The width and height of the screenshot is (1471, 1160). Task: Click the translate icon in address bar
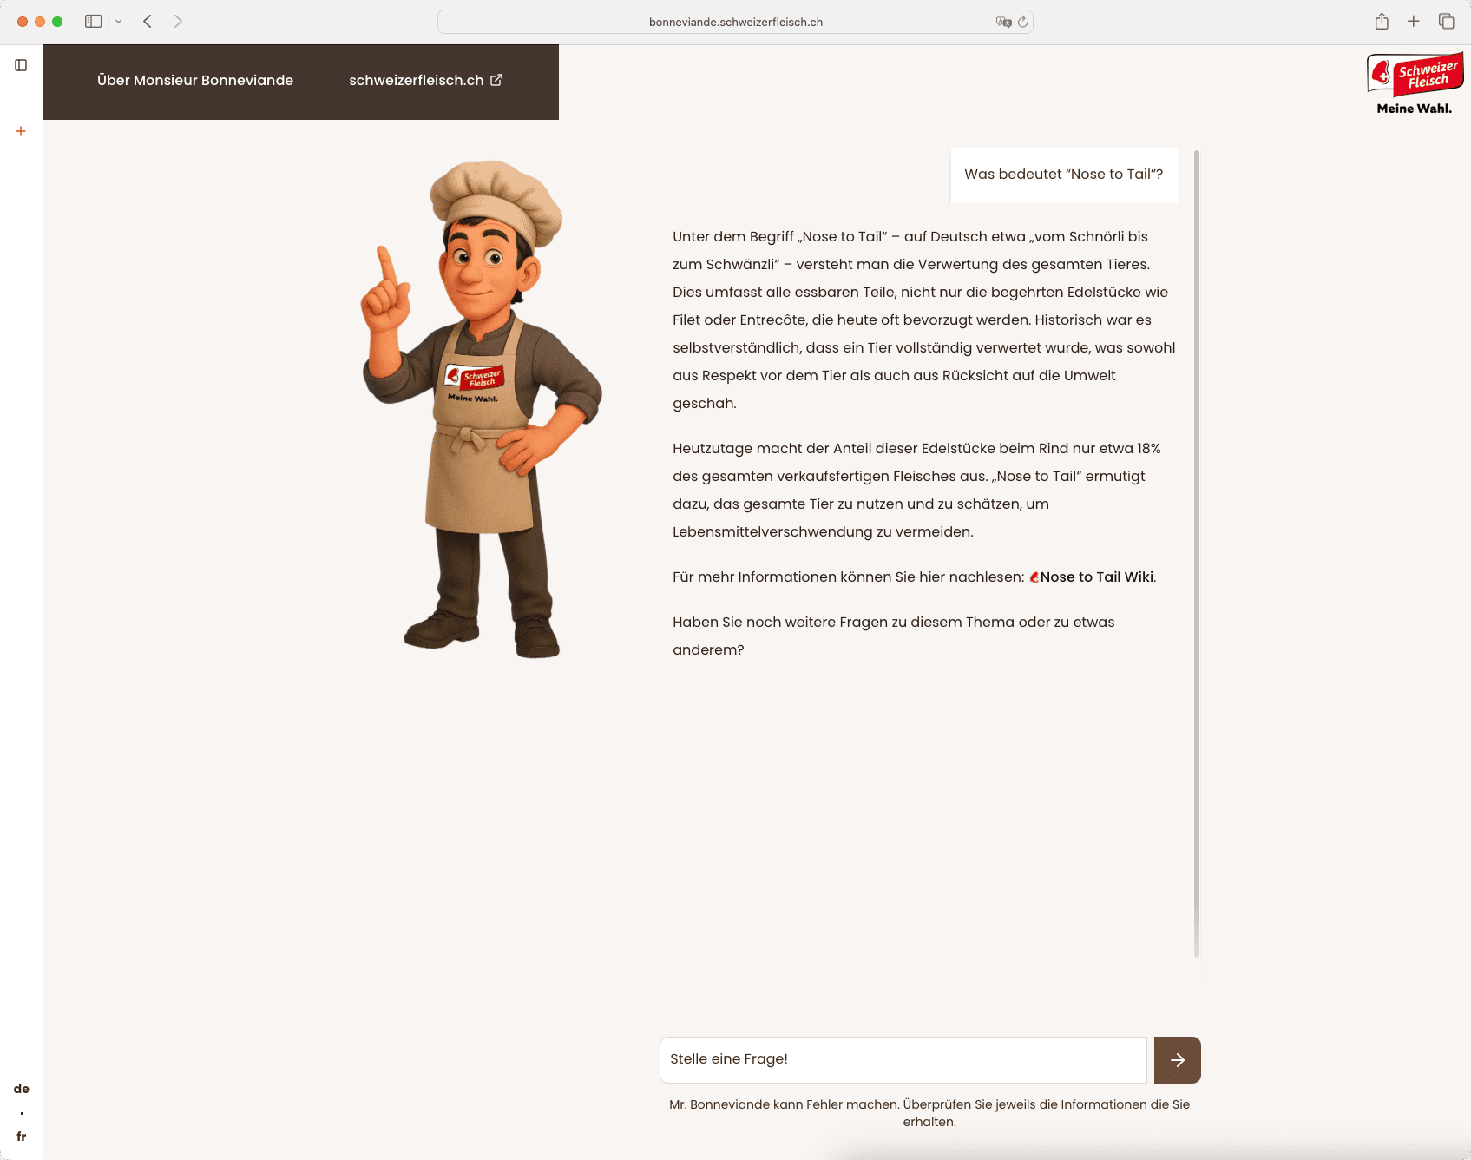tap(1003, 22)
